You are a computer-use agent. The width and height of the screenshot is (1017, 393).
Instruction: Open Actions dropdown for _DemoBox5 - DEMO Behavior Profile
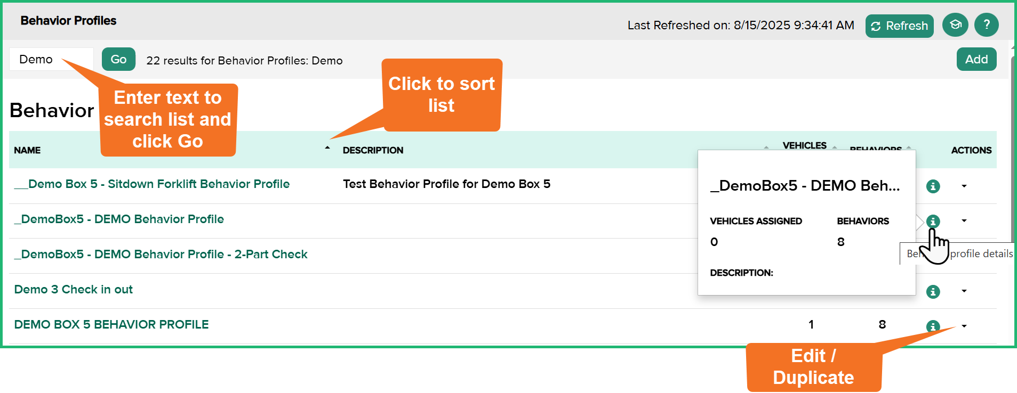click(x=964, y=221)
